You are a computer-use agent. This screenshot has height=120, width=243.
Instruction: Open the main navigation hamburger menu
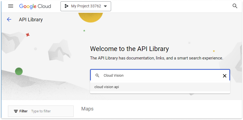[x=11, y=6]
